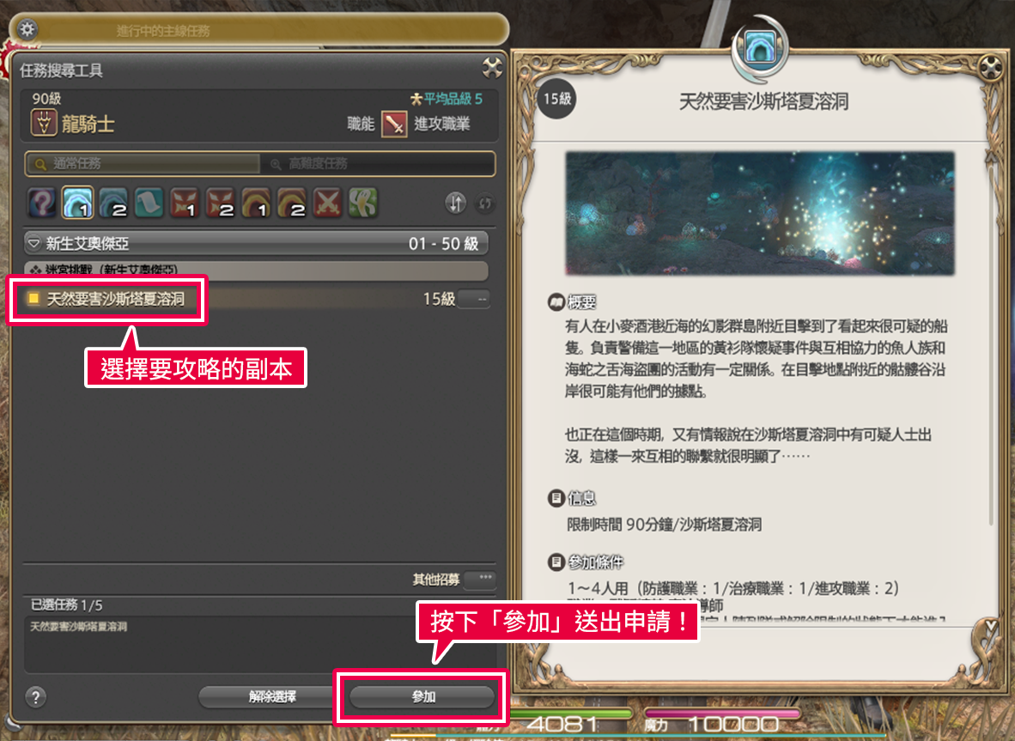Open the 其他招募 options button
The width and height of the screenshot is (1015, 741).
click(484, 578)
